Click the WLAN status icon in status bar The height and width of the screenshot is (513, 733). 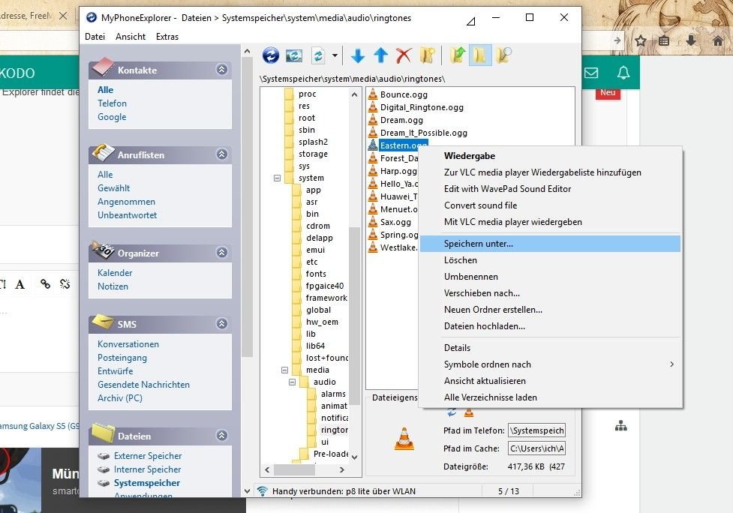point(263,491)
